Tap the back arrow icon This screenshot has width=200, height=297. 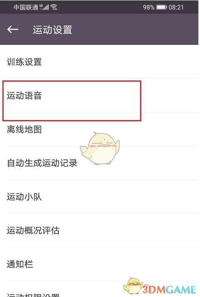point(13,29)
